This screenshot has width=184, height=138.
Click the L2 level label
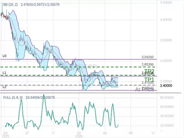pos(4,87)
